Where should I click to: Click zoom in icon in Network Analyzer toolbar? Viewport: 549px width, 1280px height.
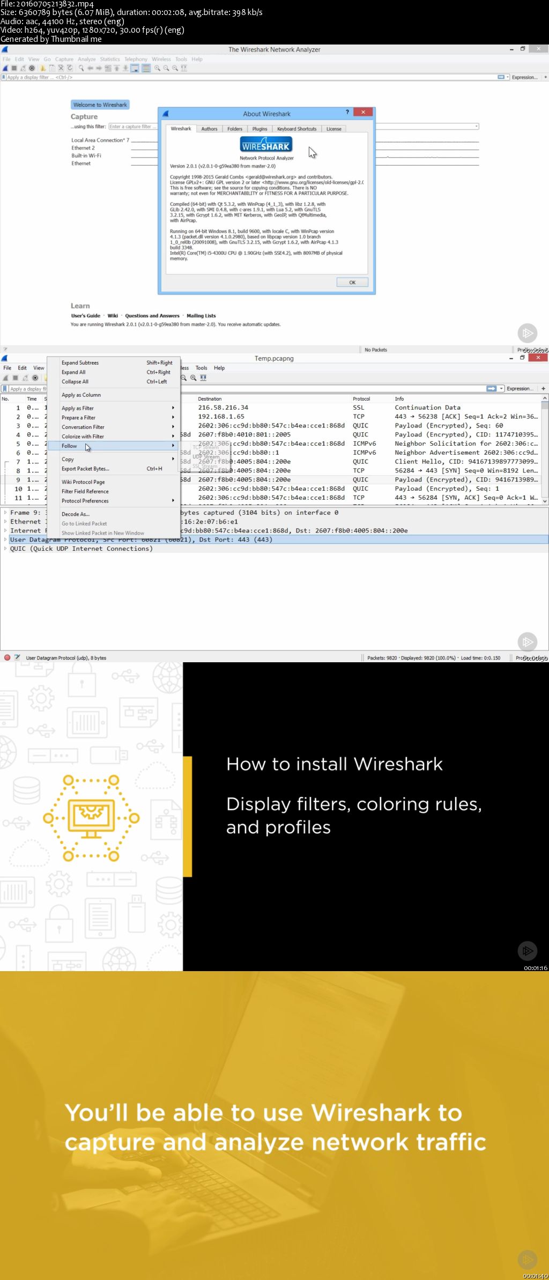point(157,68)
